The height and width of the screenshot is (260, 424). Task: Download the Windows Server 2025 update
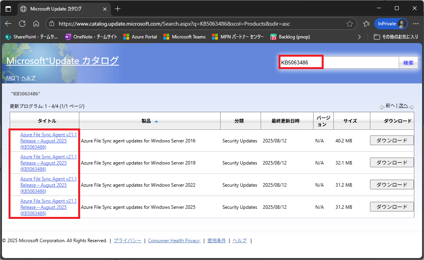pyautogui.click(x=392, y=206)
